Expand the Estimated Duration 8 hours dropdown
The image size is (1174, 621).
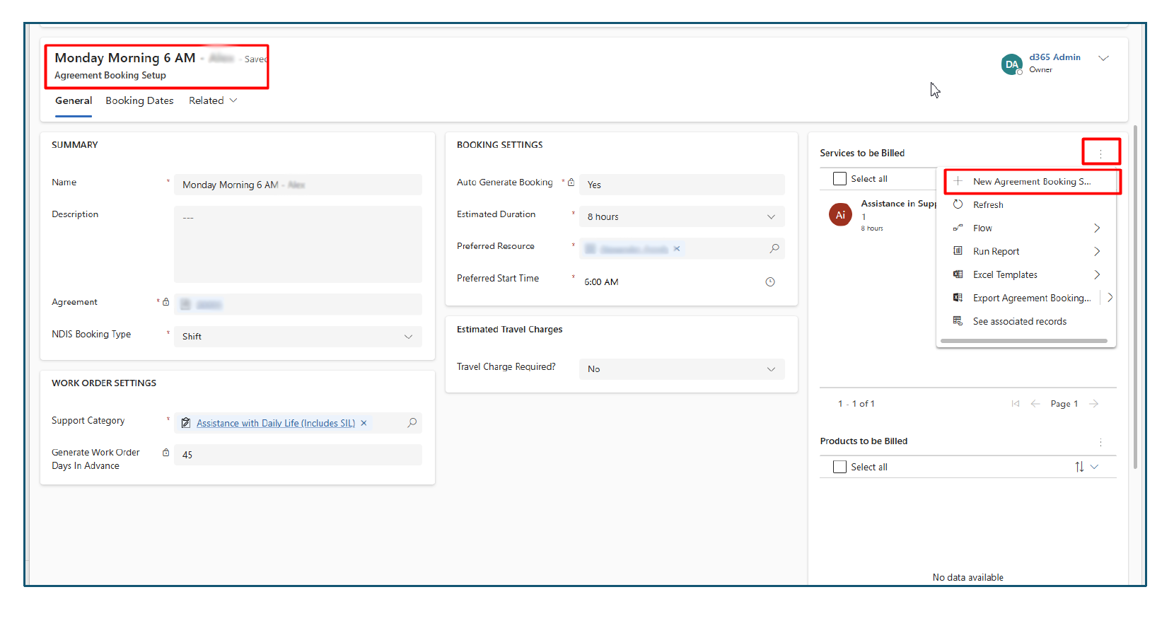pos(771,217)
